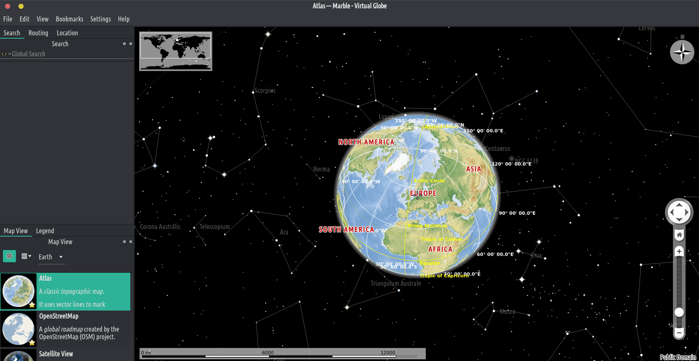Switch to the Routing tab
699x361 pixels.
click(38, 33)
